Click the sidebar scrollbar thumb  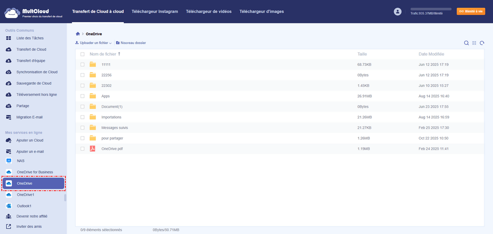(65, 198)
